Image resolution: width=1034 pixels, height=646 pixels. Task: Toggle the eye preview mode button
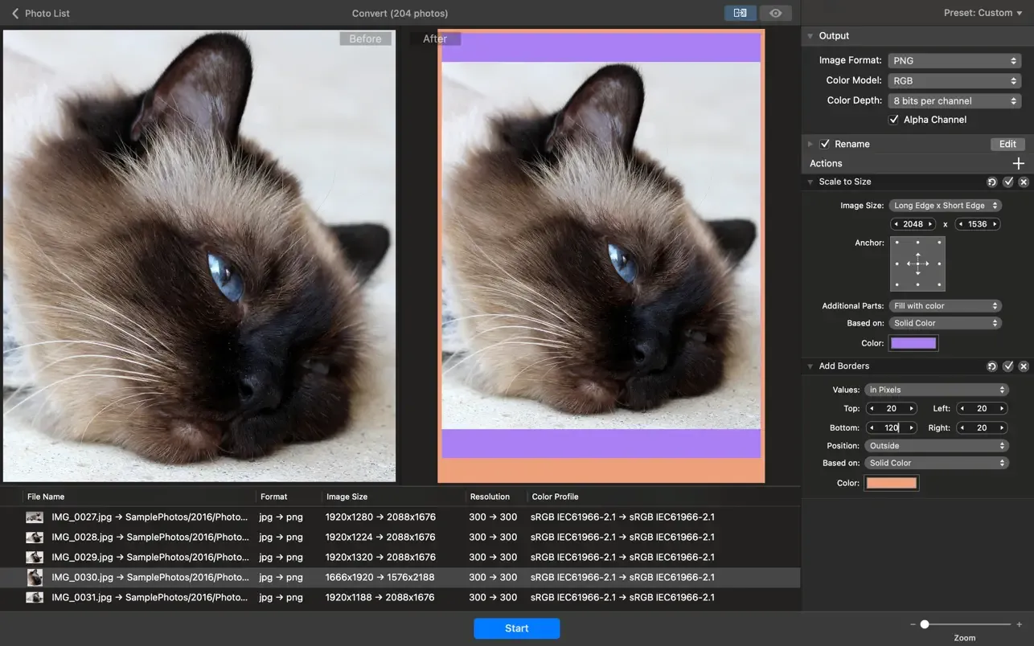click(775, 13)
